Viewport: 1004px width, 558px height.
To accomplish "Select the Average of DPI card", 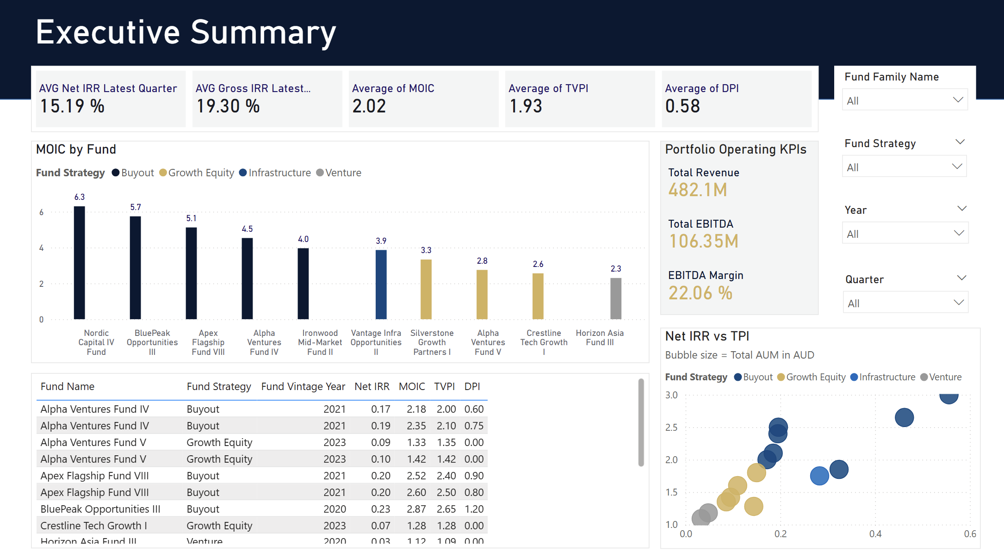I will click(x=737, y=99).
